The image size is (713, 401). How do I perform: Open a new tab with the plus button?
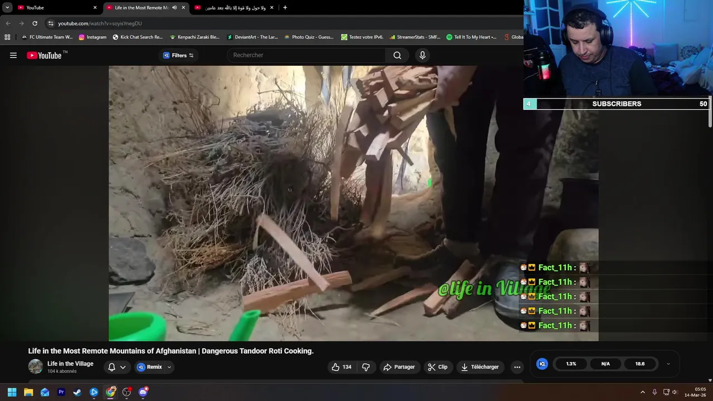pos(285,8)
